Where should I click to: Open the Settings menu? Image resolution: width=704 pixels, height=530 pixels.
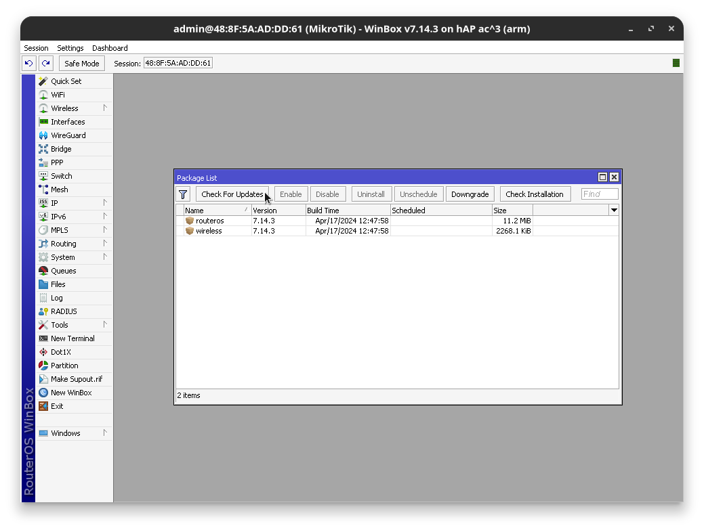(x=70, y=48)
